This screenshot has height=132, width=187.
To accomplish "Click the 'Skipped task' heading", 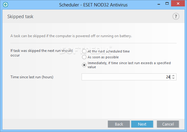I will (20, 17).
